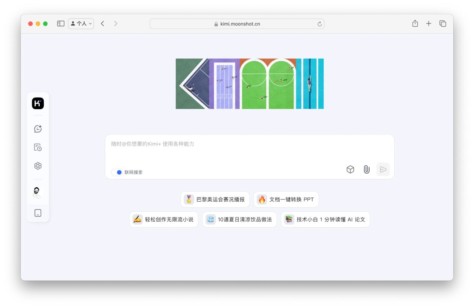Open Safari share menu
This screenshot has width=474, height=308.
pos(415,23)
